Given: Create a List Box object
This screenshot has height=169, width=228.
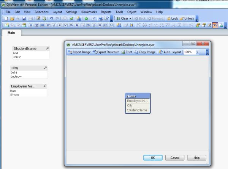Looking at the screenshot, I should (x=31, y=25).
